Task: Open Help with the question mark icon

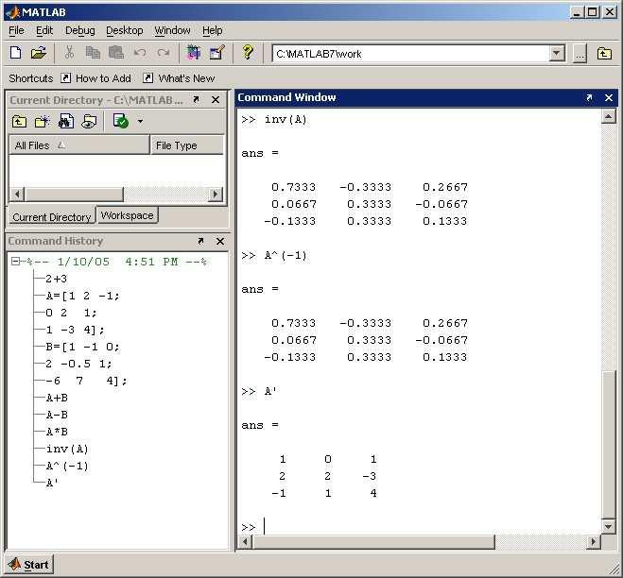Action: (248, 52)
